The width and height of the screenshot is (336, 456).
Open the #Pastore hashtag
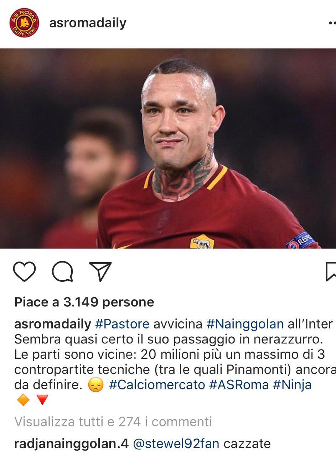point(122,324)
